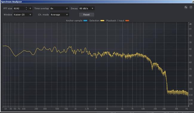194x113 pixels.
Task: Open the Time overlap 8x dropdown
Action: tap(59, 8)
